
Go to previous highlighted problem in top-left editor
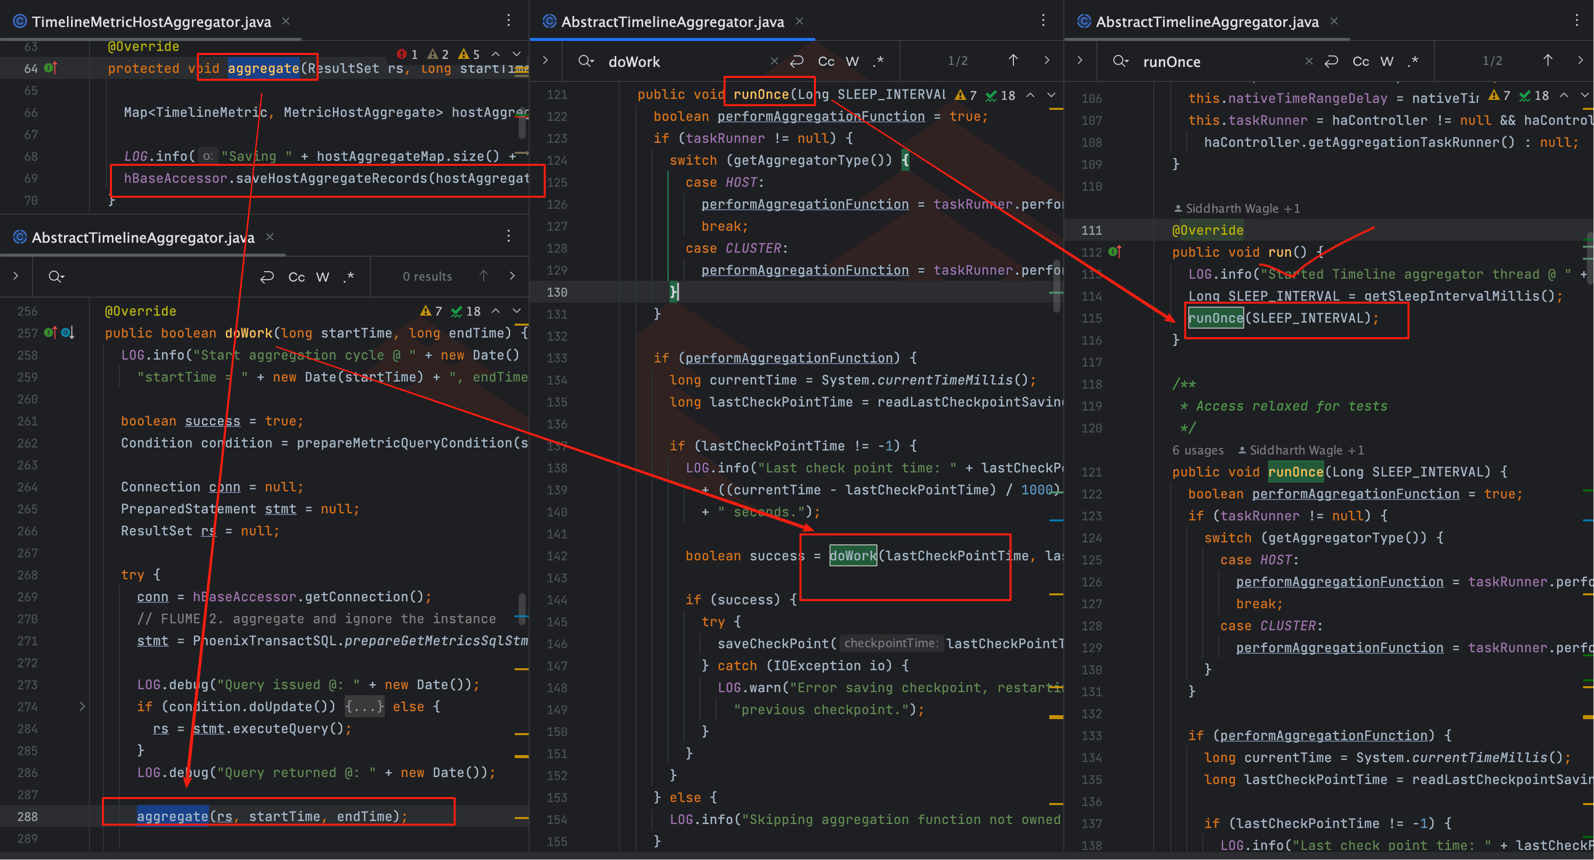click(x=496, y=54)
